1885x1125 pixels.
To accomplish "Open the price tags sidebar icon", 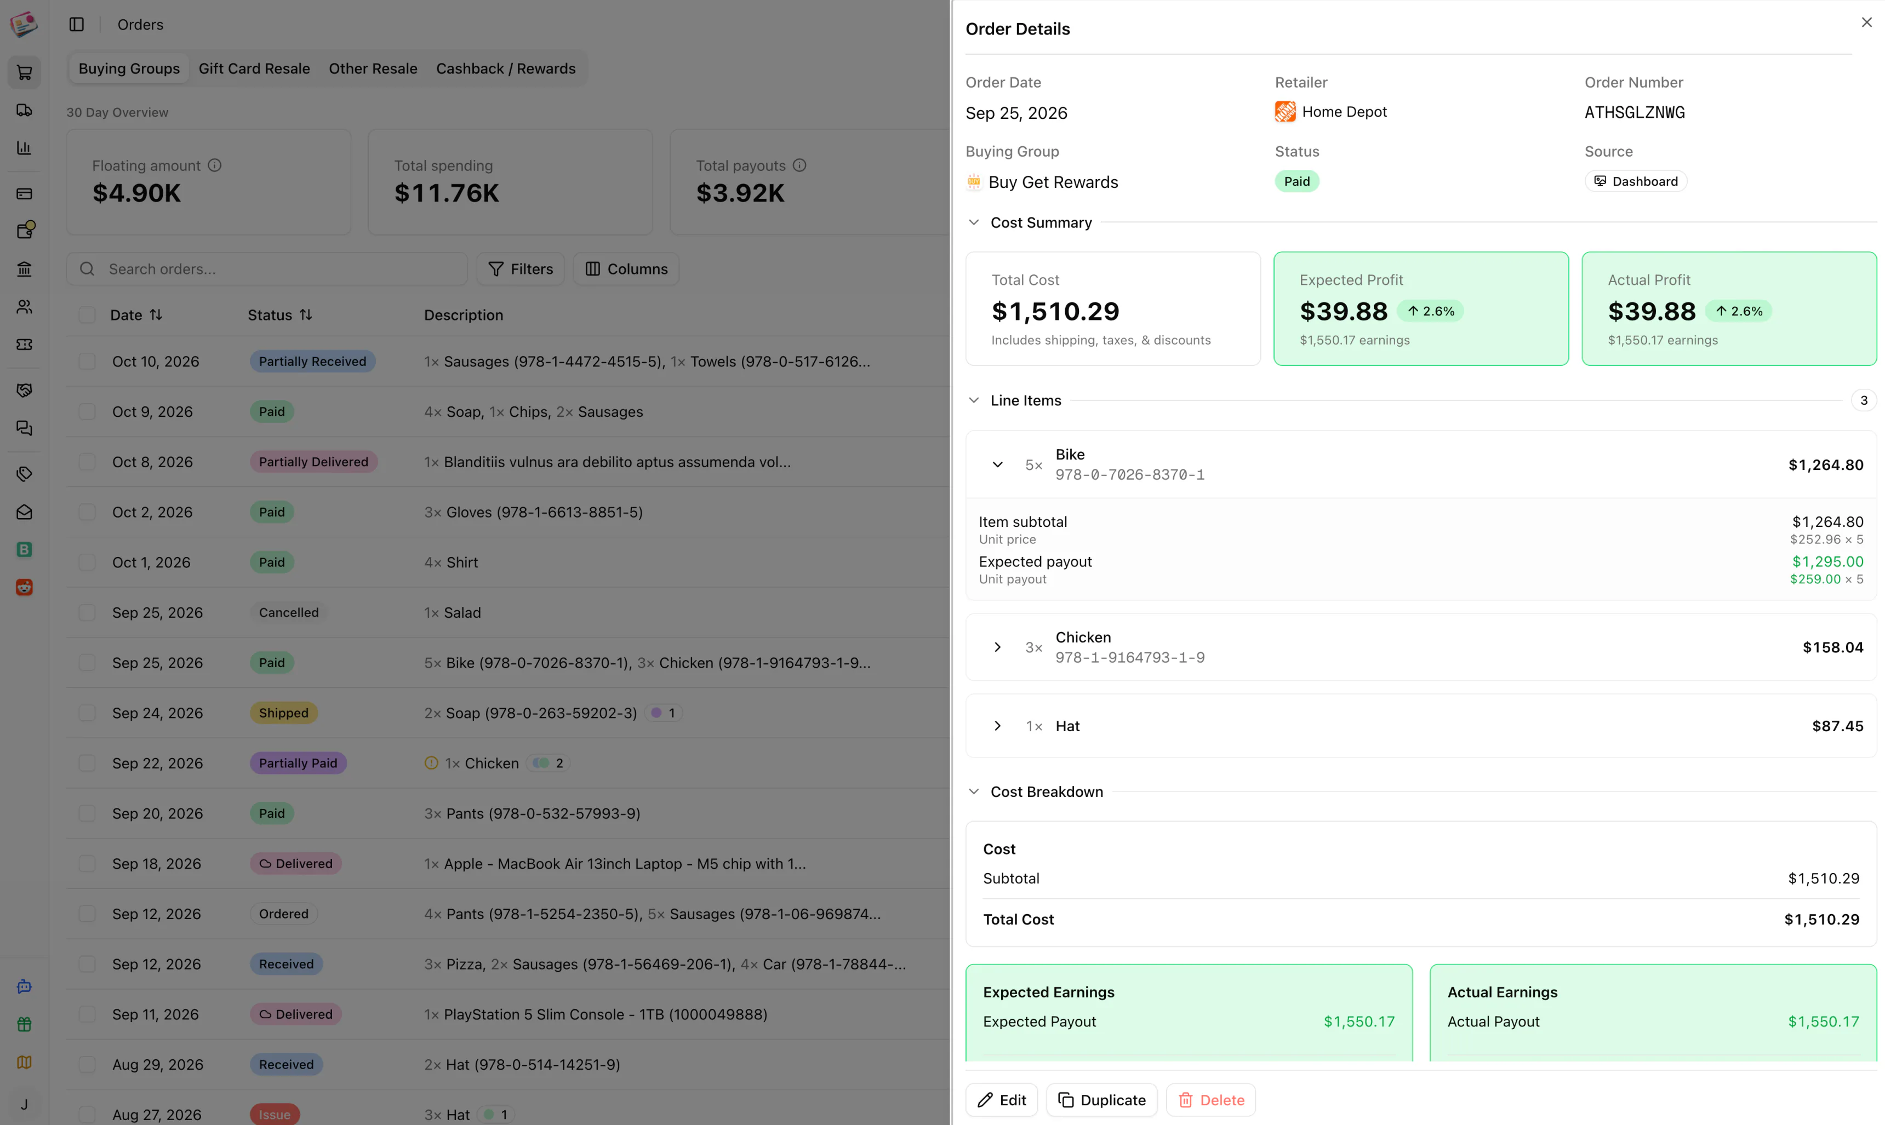I will pos(24,474).
